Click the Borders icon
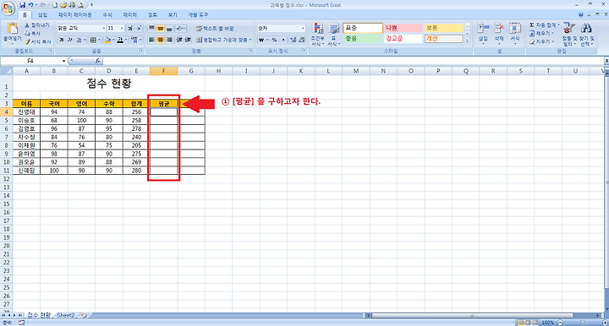 (93, 40)
